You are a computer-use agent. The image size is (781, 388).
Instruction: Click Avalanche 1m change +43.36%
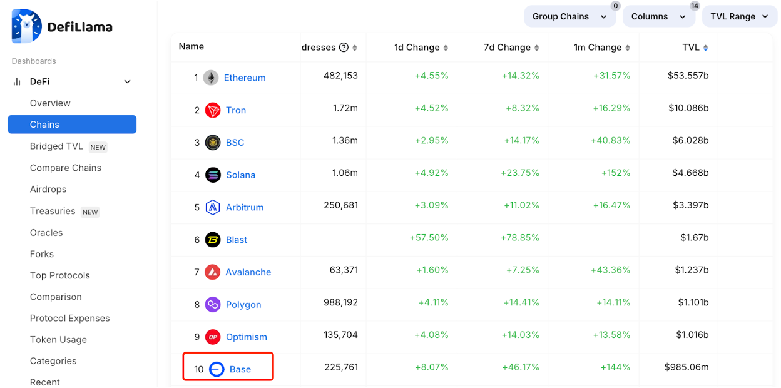point(611,270)
